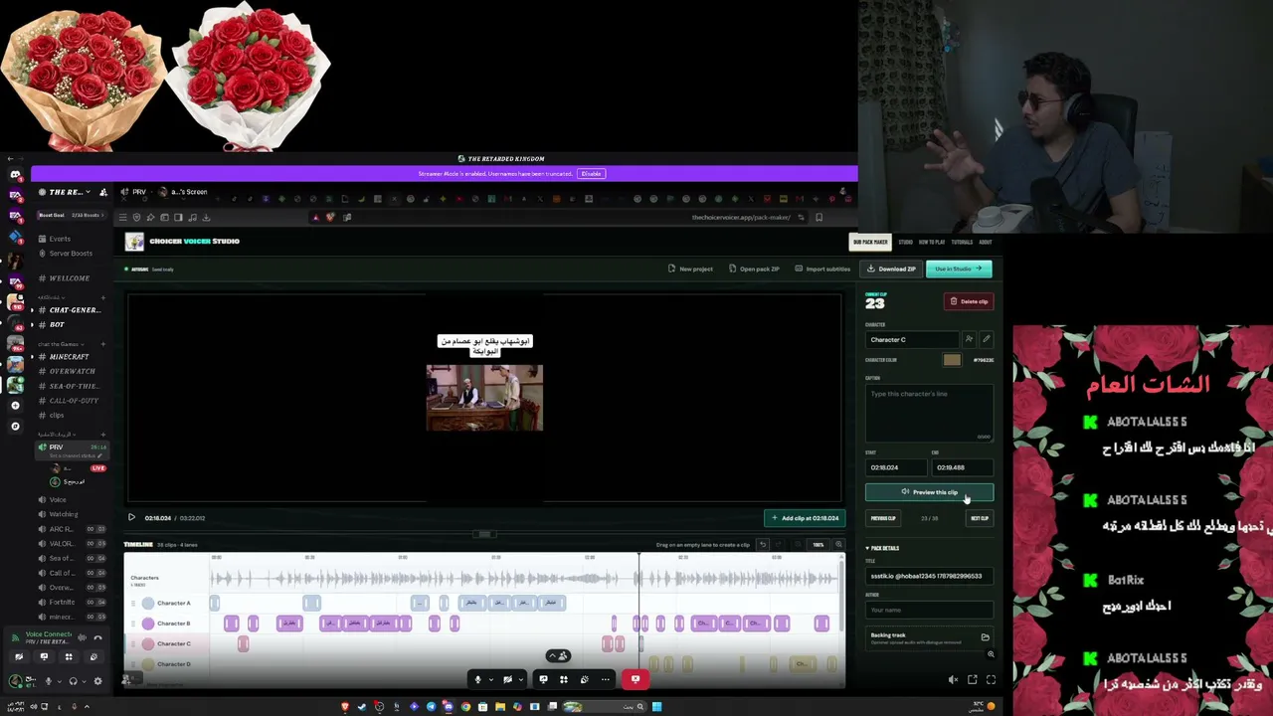This screenshot has width=1273, height=716.
Task: Click red stop-watching stream button
Action: tap(636, 679)
